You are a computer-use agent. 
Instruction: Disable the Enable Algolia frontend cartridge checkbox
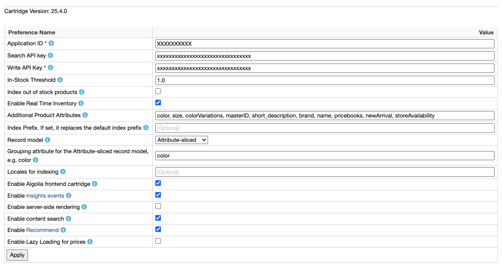tap(158, 183)
